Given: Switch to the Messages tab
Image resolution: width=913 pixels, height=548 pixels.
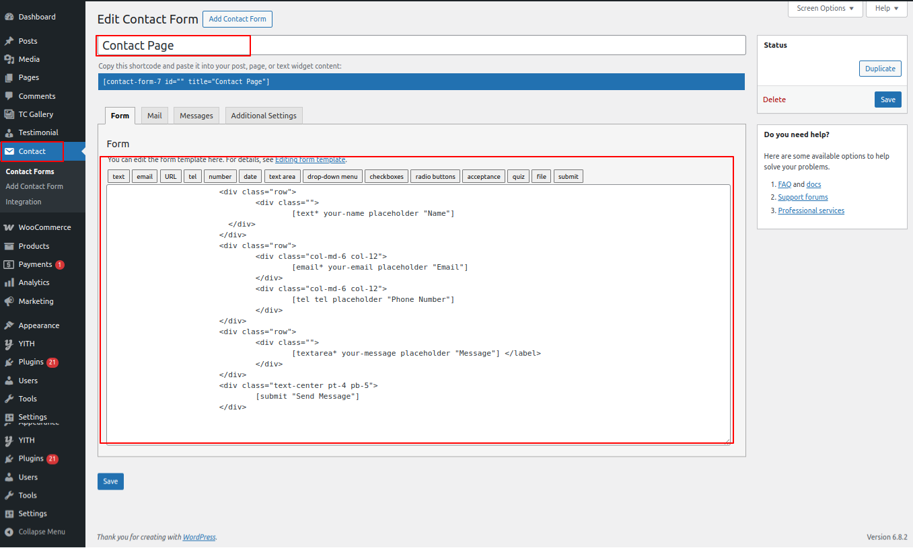Looking at the screenshot, I should (196, 116).
